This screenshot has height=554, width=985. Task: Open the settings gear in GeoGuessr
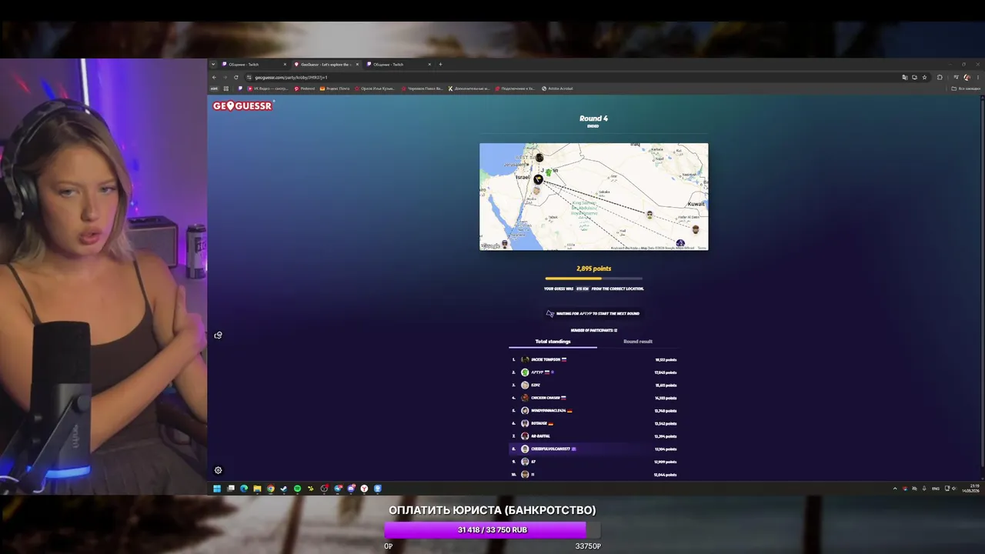coord(218,470)
